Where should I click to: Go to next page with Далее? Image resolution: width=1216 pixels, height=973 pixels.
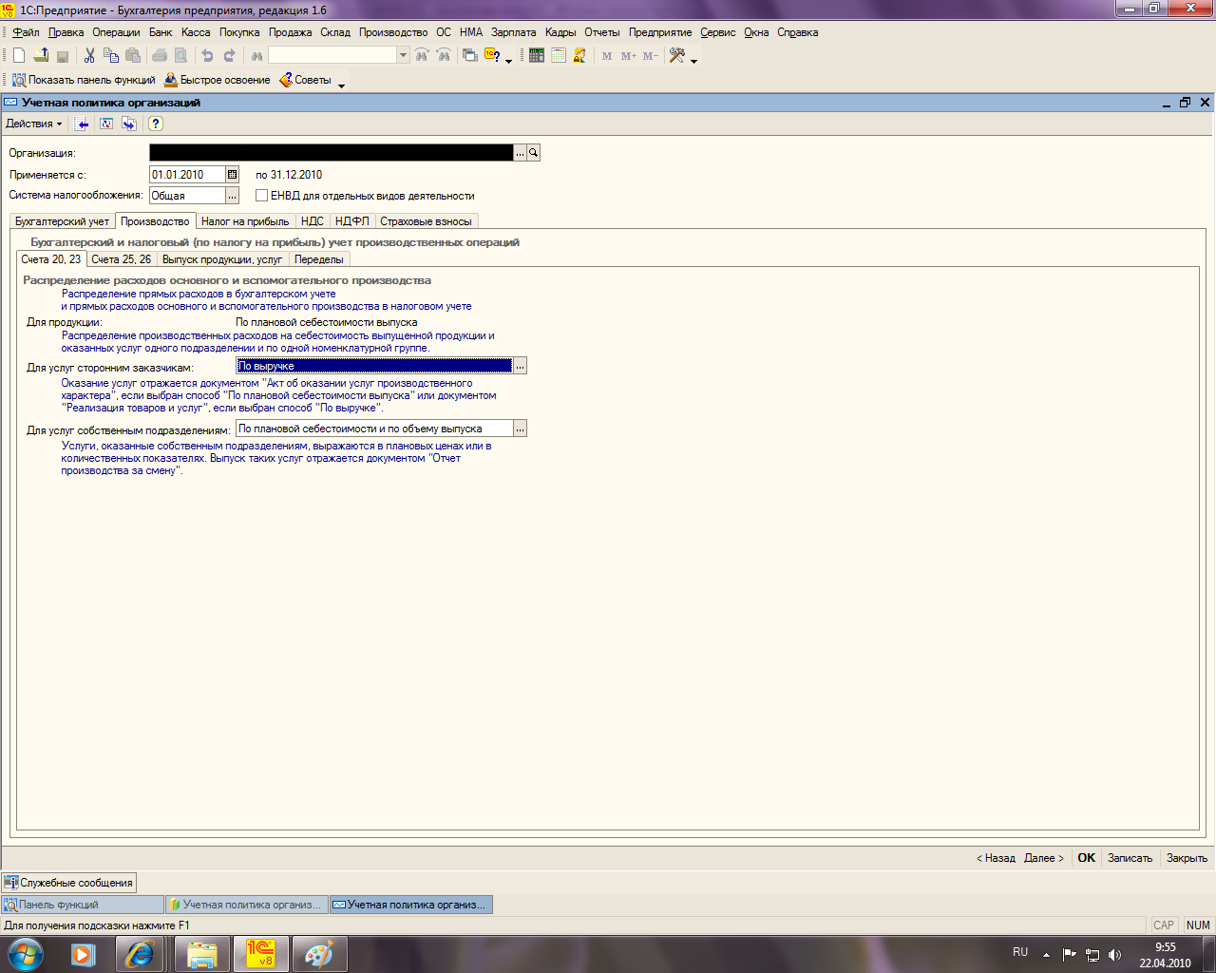(1044, 858)
